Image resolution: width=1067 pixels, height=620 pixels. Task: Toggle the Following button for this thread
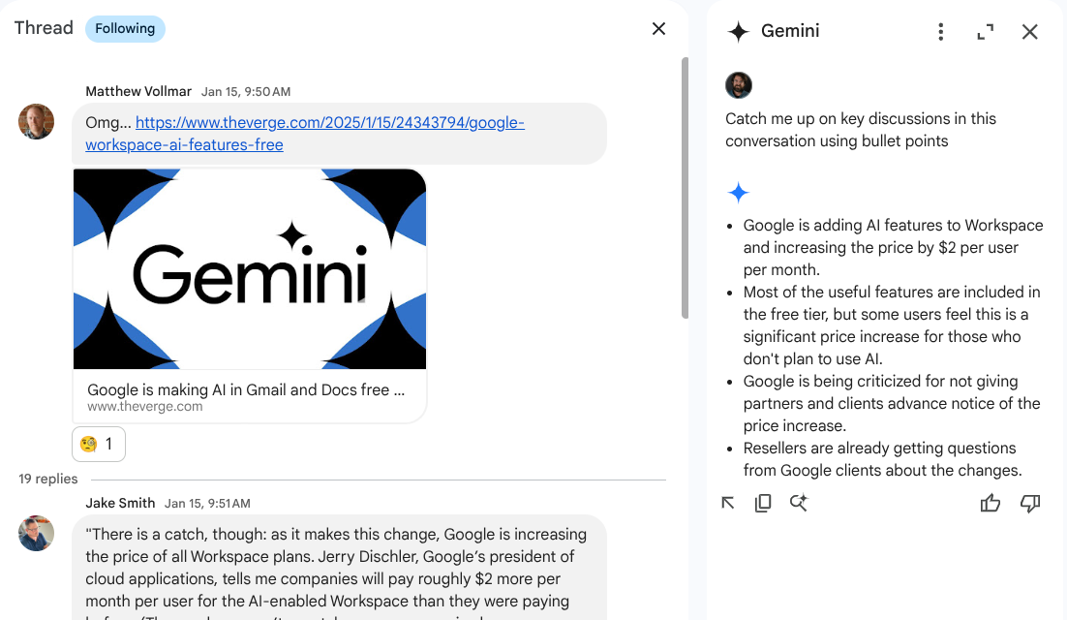point(125,29)
